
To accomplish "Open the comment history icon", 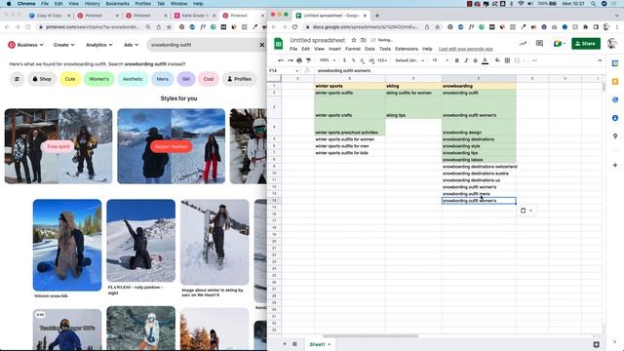I will pyautogui.click(x=539, y=43).
